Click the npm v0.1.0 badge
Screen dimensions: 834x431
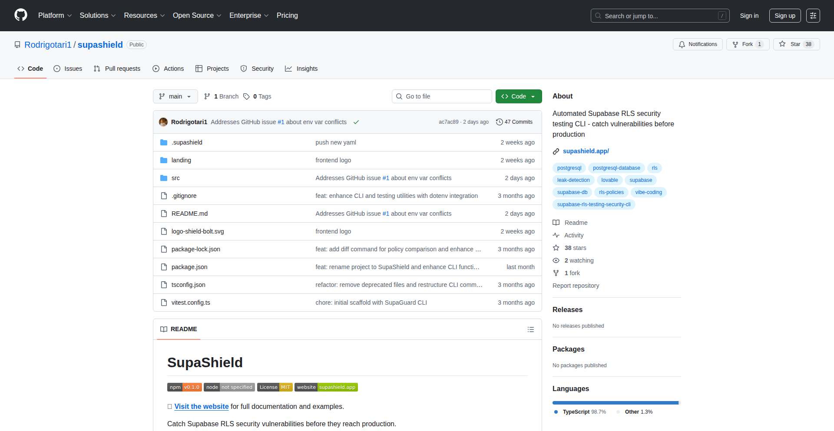(x=185, y=387)
